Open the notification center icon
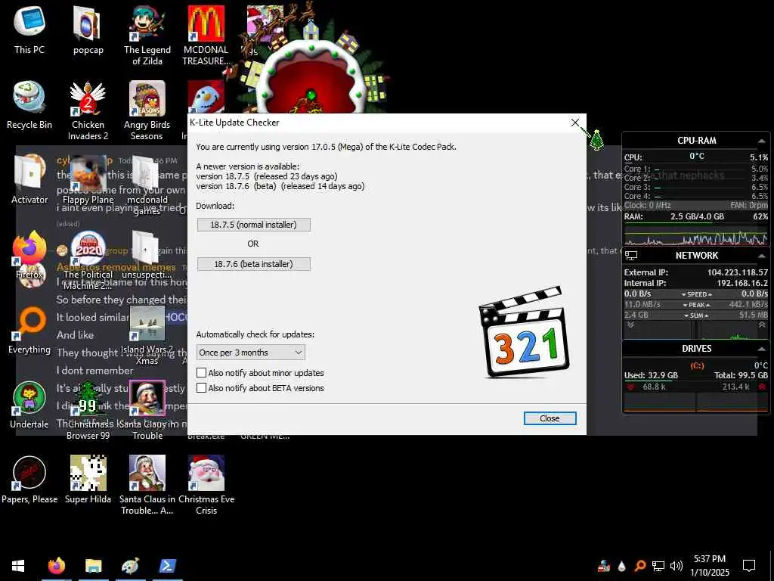The width and height of the screenshot is (774, 581). (x=749, y=566)
